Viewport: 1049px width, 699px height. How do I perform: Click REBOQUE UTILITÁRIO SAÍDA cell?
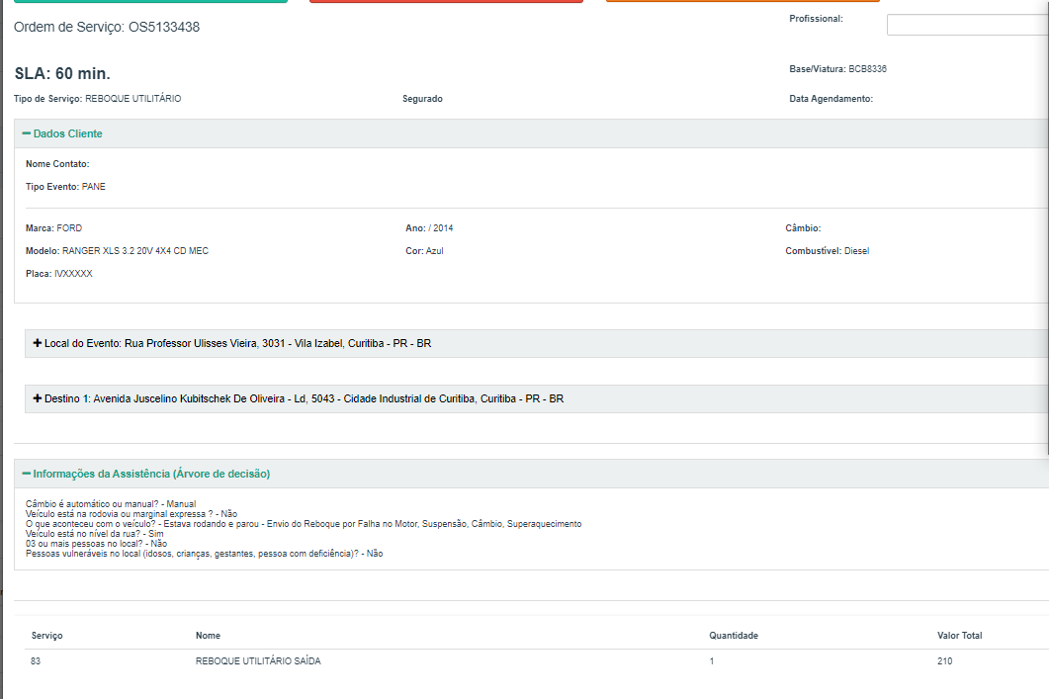click(x=258, y=660)
